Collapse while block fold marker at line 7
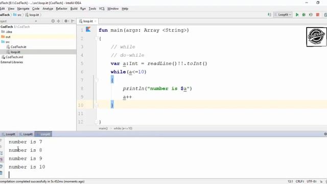327x184 pixels. [97, 80]
